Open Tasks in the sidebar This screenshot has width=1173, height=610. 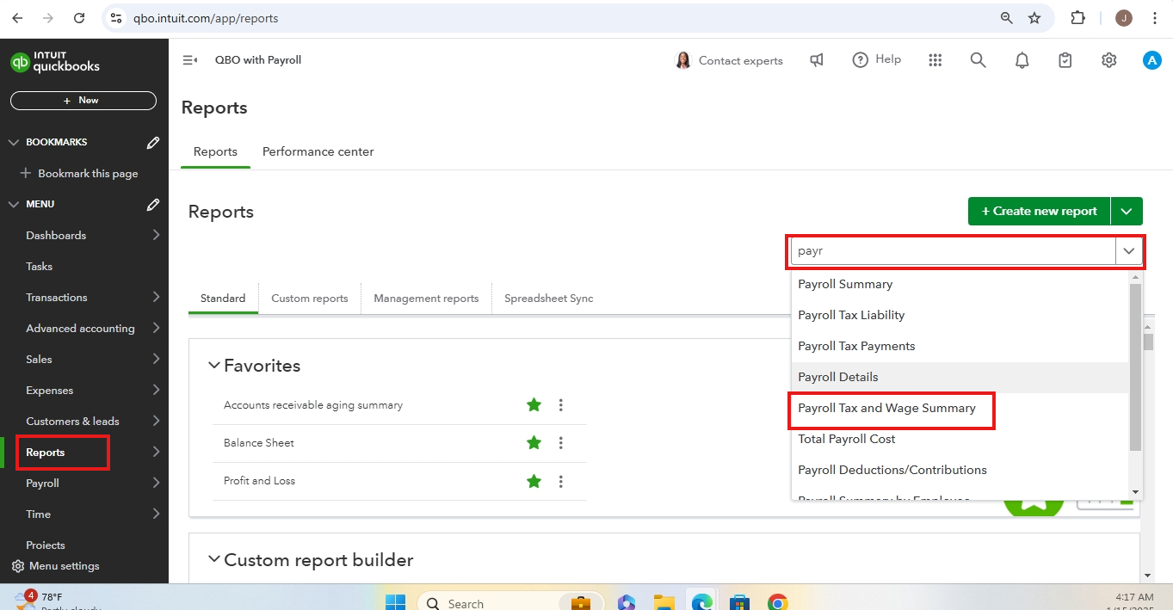pos(40,267)
